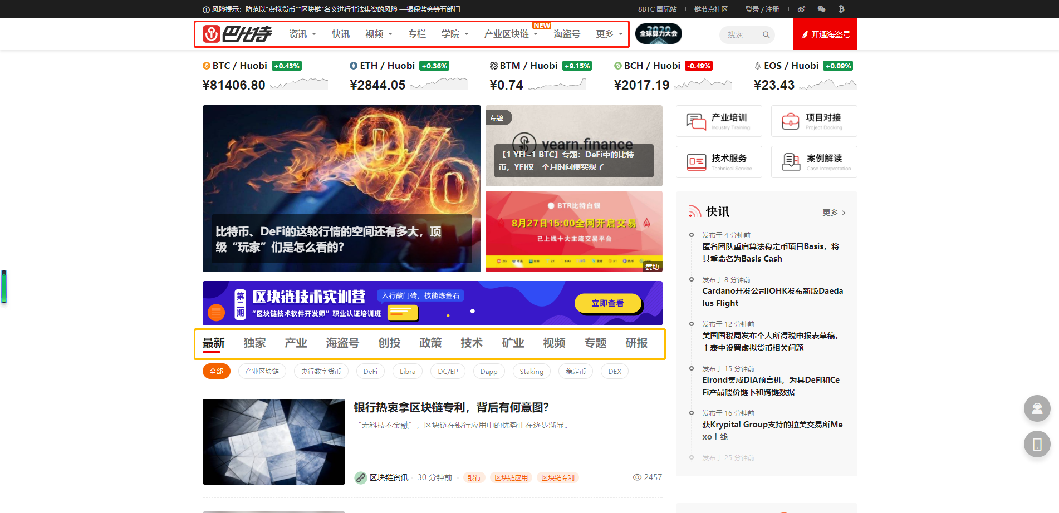The image size is (1059, 513).
Task: Open news 匿名团队重启算法稳定币项目Basis
Action: (x=771, y=253)
